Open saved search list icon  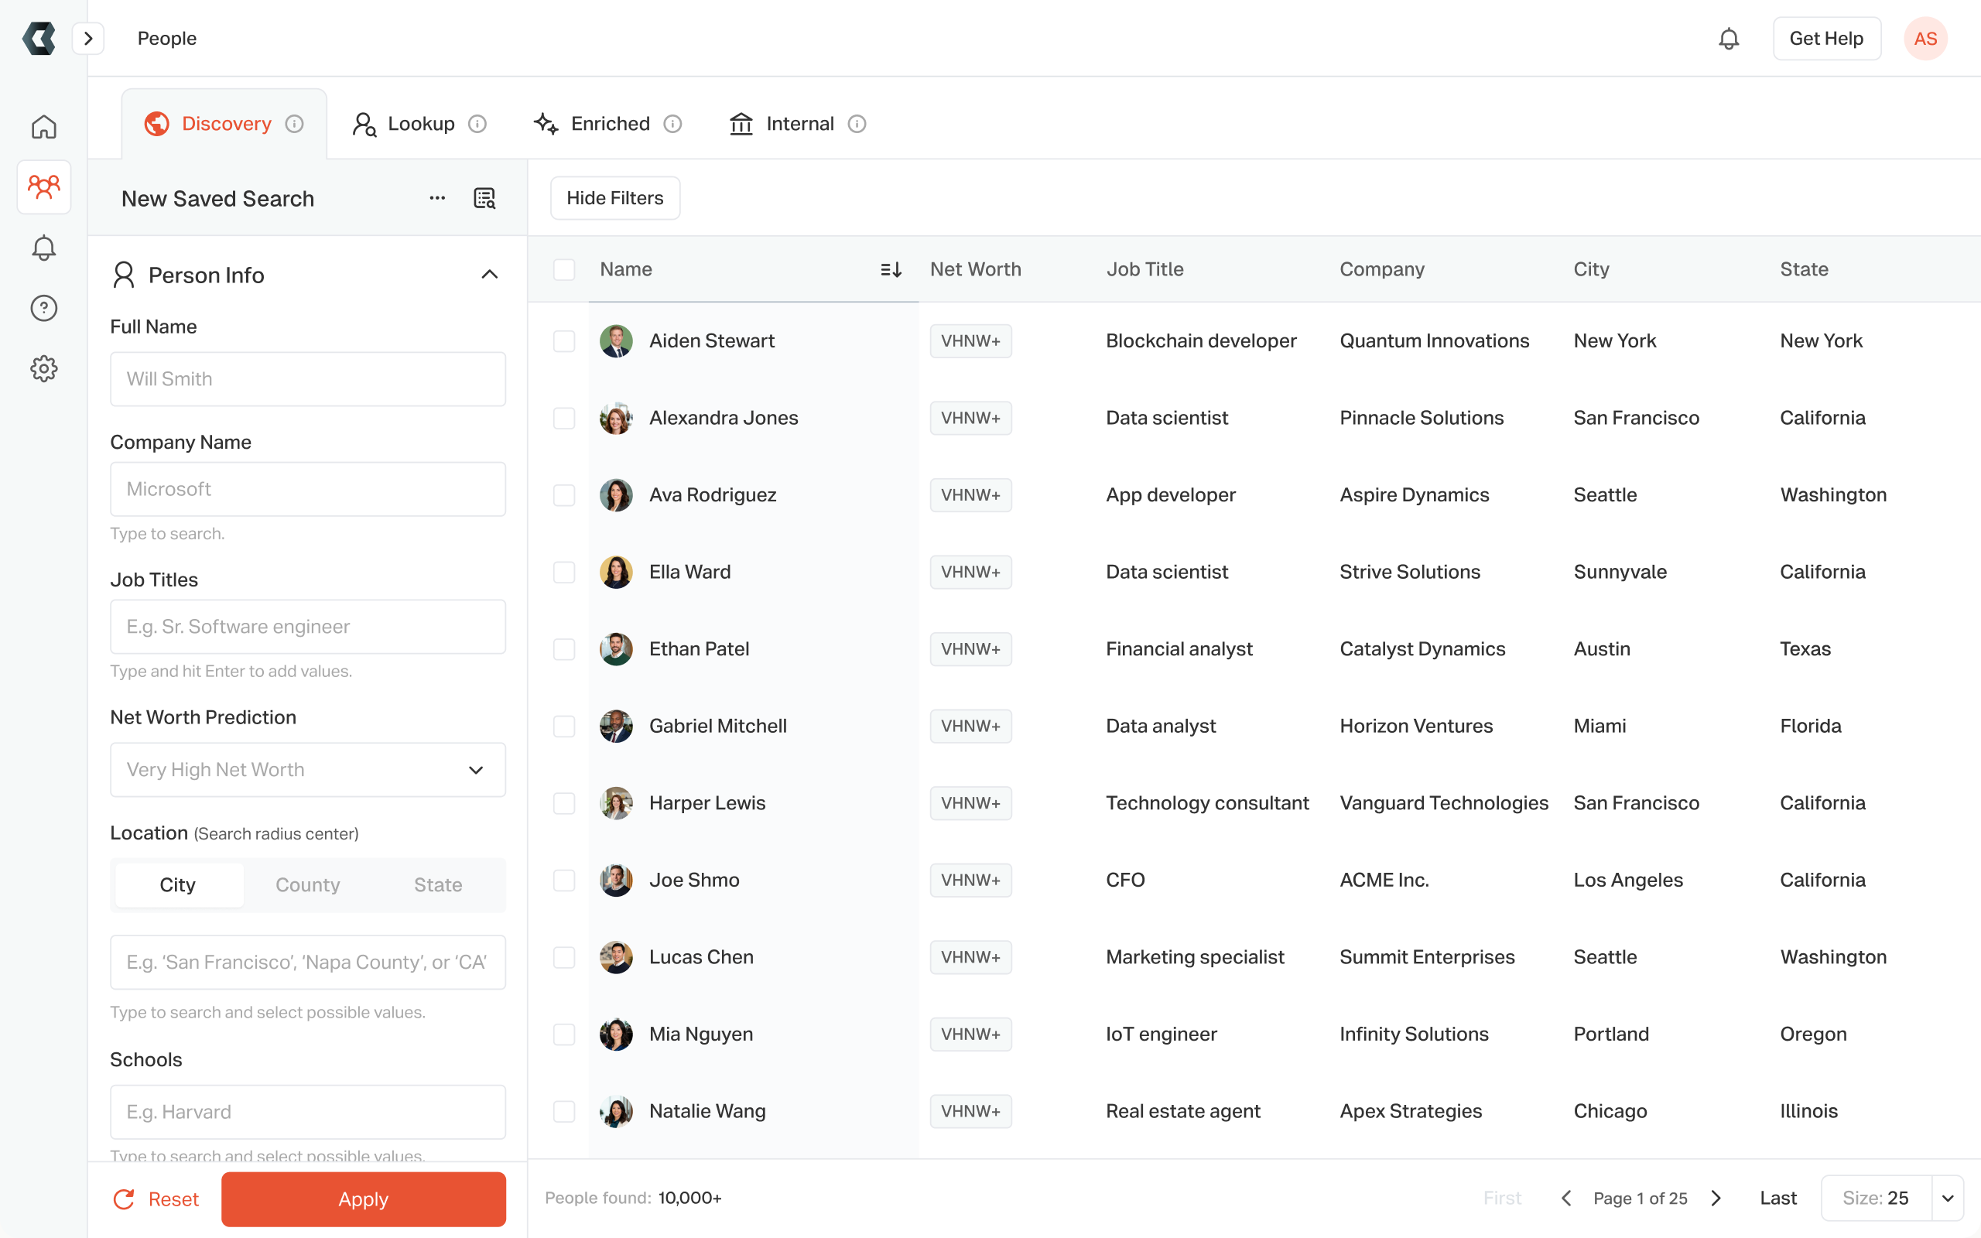point(484,198)
